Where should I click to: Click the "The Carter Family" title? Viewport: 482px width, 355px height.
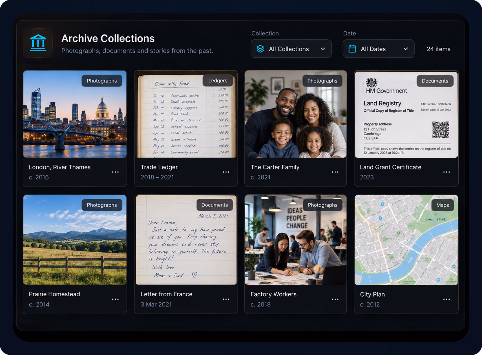tap(275, 167)
